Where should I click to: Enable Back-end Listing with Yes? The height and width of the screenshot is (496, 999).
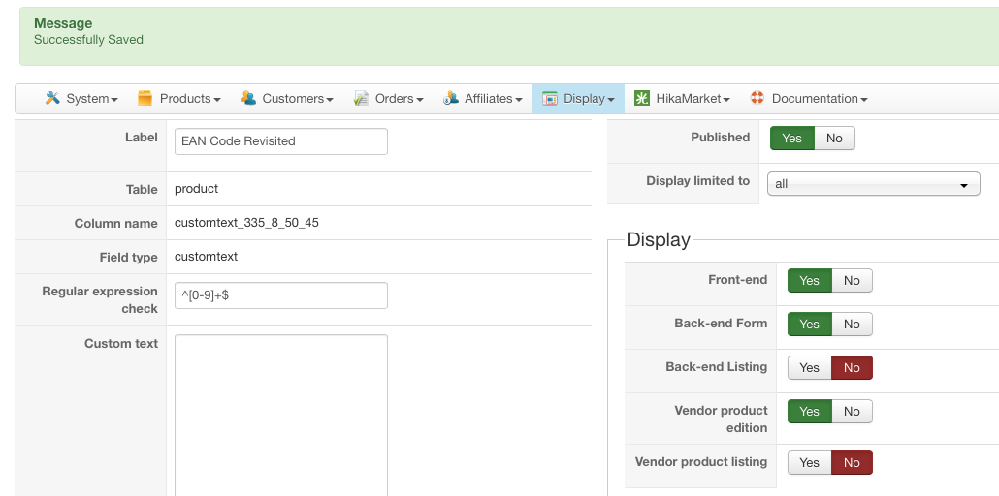click(809, 368)
